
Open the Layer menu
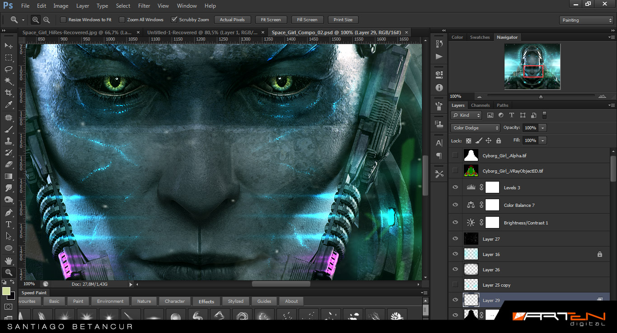pyautogui.click(x=83, y=6)
